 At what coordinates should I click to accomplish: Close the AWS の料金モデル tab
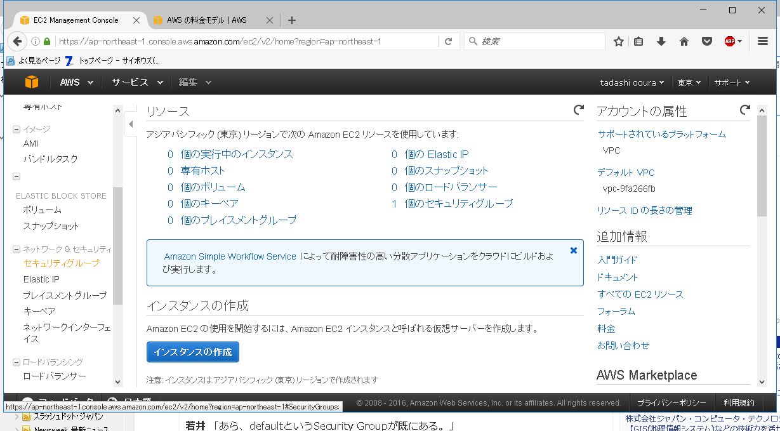coord(270,20)
